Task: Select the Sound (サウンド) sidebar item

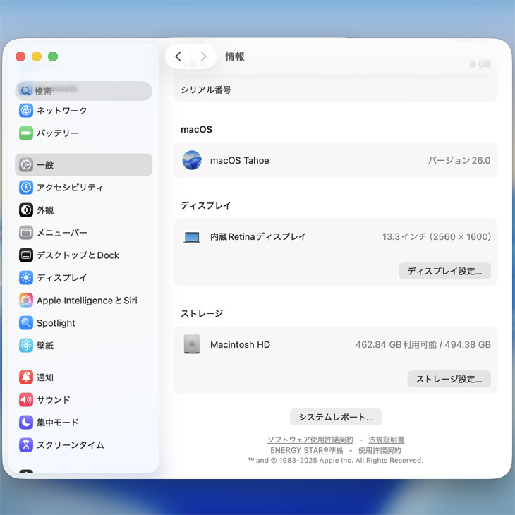Action: click(54, 400)
